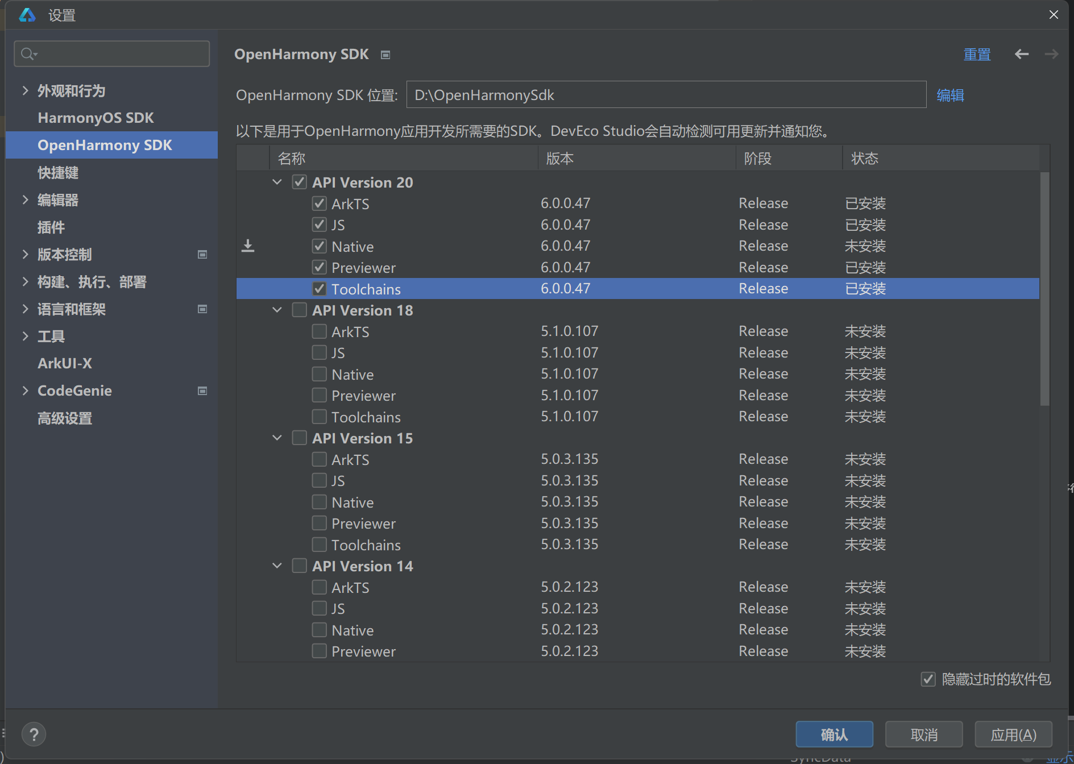Check the API Version 14 checkbox
The image size is (1074, 764).
[300, 566]
